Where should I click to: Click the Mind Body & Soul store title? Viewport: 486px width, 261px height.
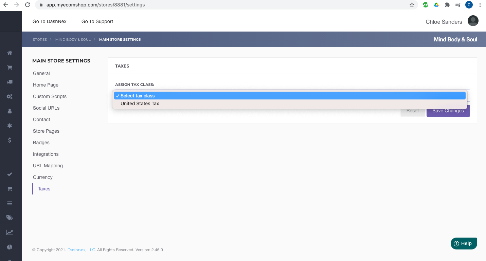point(455,39)
